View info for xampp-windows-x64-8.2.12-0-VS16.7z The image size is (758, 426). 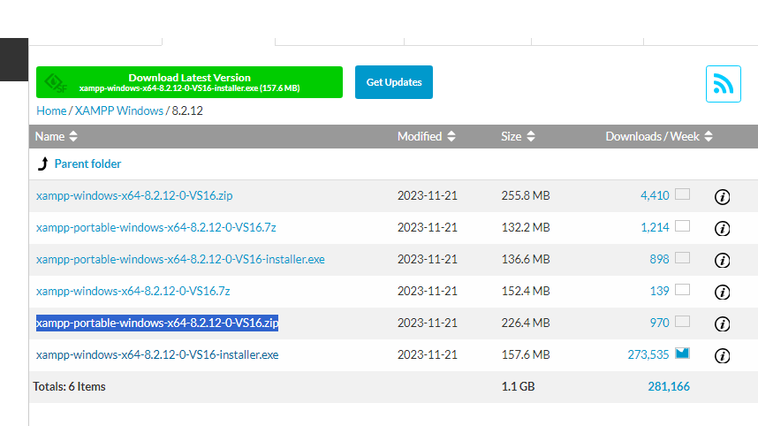[723, 293]
